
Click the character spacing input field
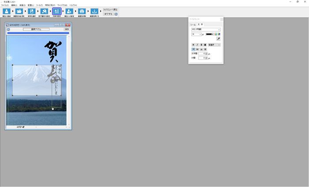click(201, 53)
